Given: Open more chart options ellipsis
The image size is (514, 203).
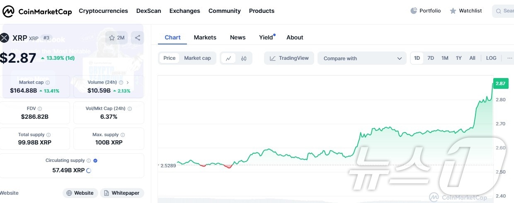Looking at the screenshot, I should [x=509, y=58].
